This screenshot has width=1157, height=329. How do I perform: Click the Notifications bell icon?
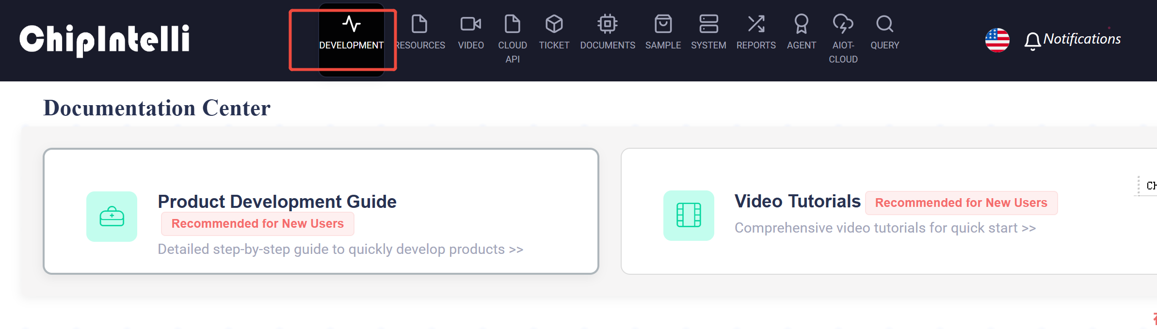tap(1032, 41)
